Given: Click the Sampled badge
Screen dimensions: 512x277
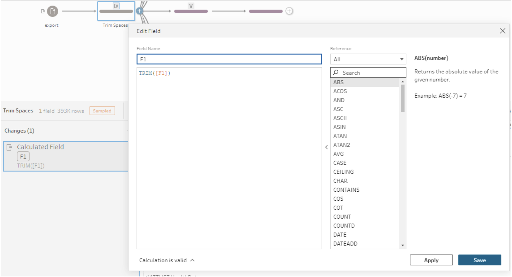Looking at the screenshot, I should (x=102, y=111).
